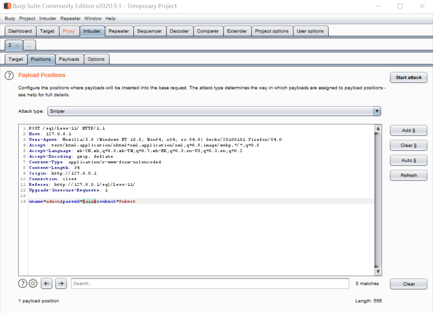Click the Refresh button
The image size is (433, 313).
pos(409,175)
